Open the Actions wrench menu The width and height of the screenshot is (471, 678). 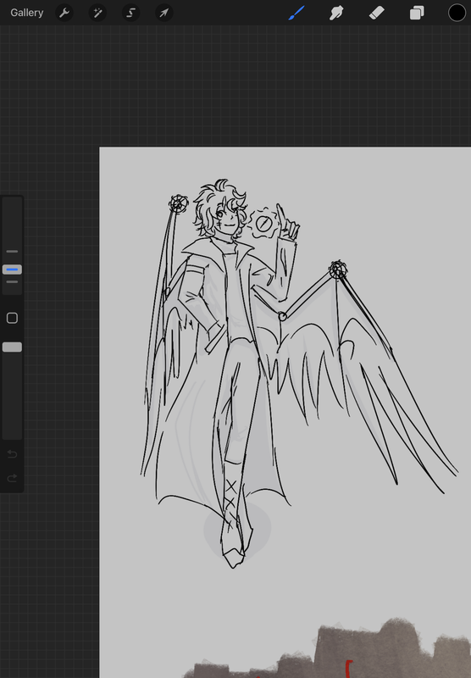[64, 13]
